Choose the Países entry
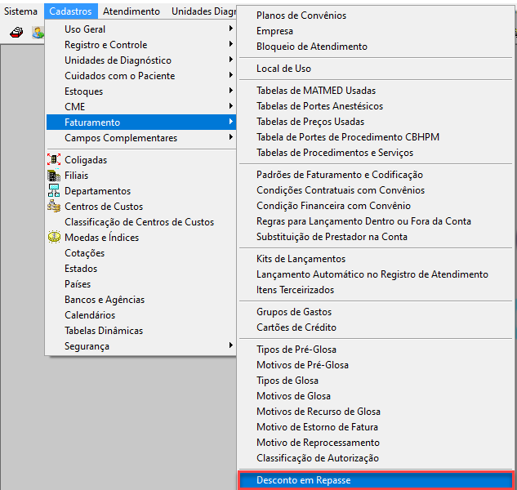This screenshot has width=517, height=490. point(140,284)
